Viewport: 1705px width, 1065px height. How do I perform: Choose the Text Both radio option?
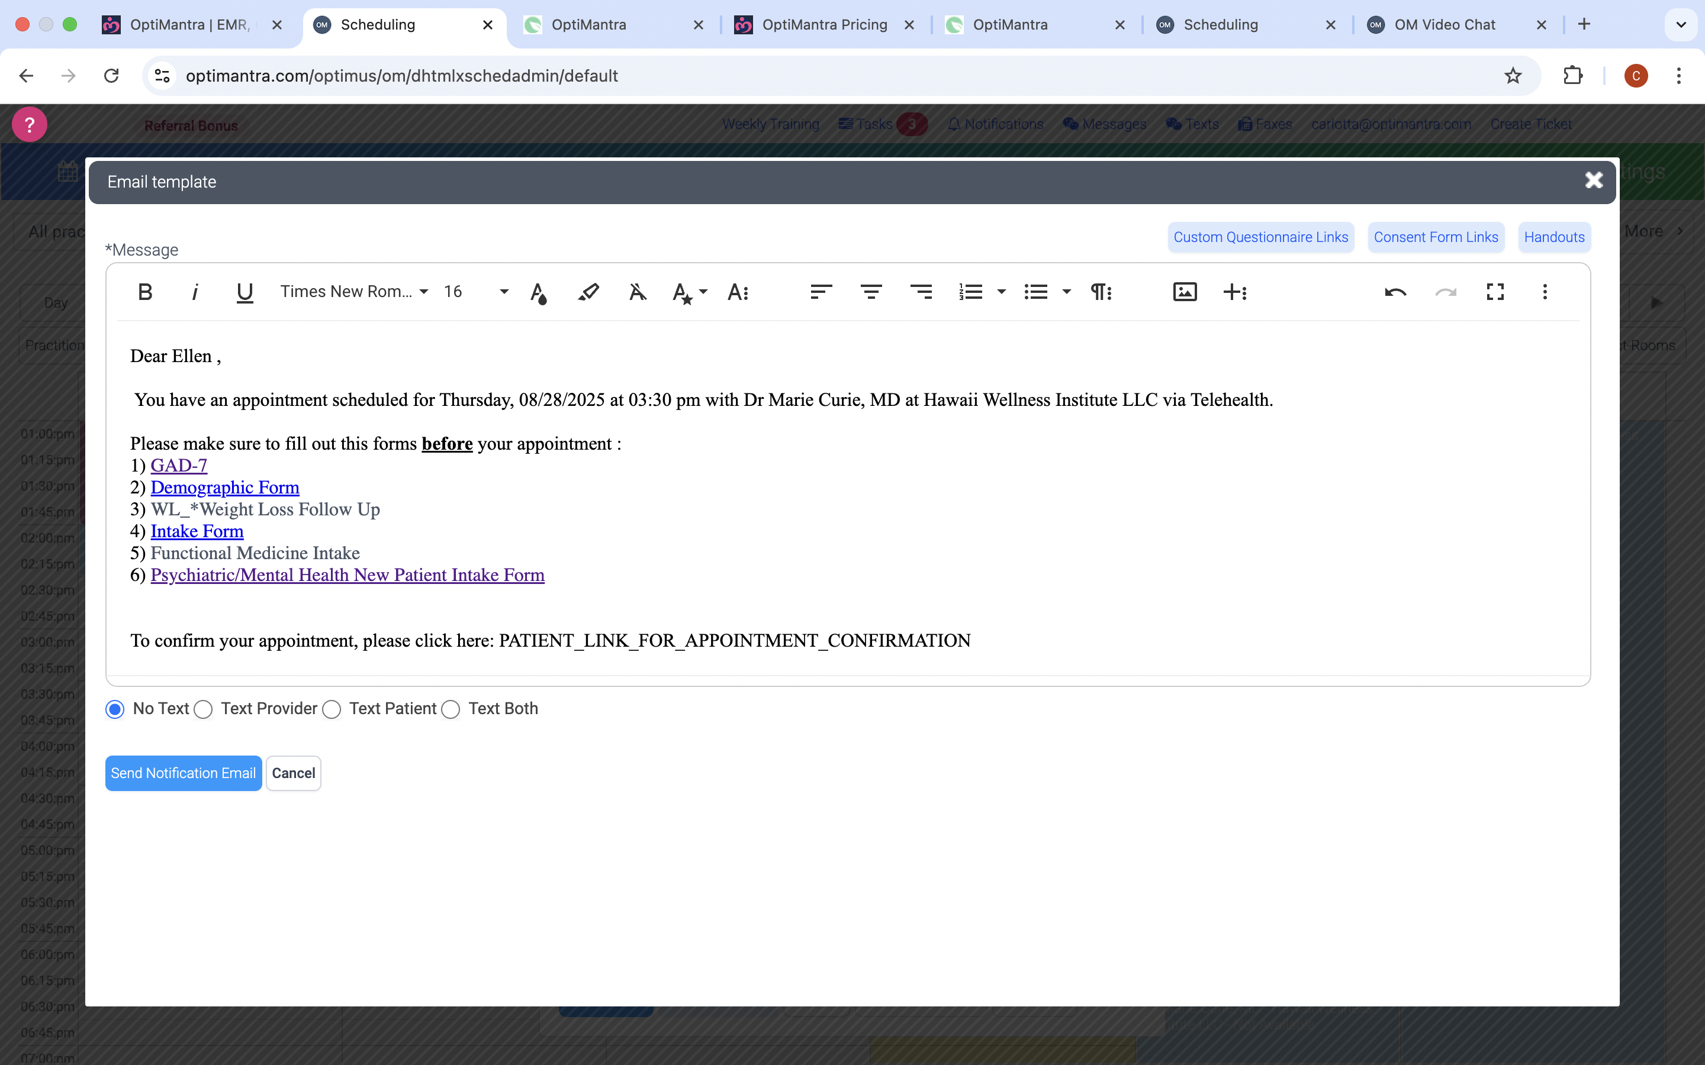451,709
